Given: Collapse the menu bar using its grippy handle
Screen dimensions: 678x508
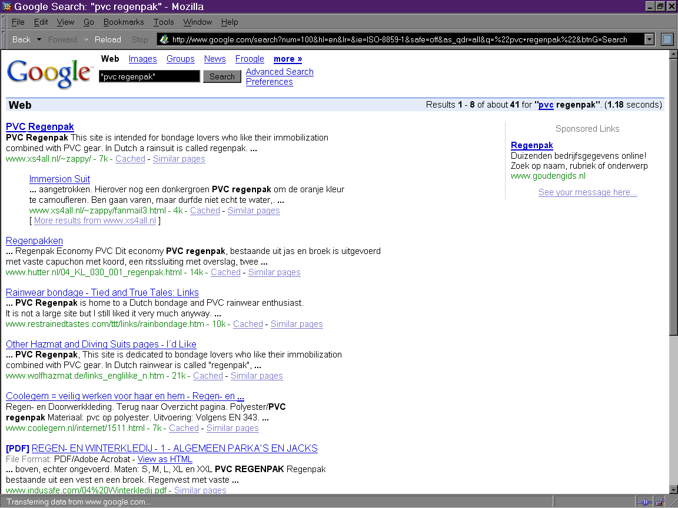Looking at the screenshot, I should click(4, 22).
